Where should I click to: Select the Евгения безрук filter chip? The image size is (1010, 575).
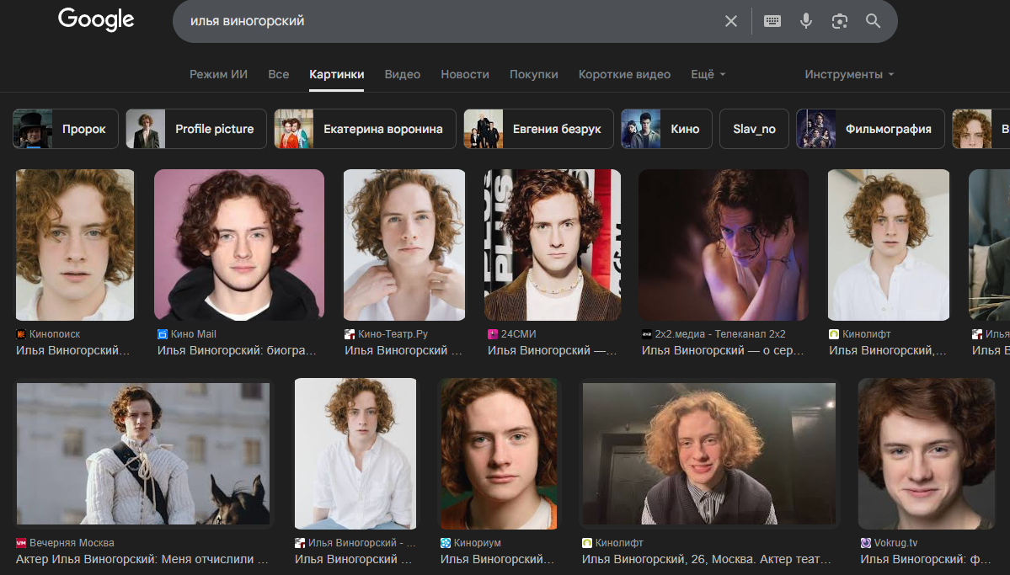tap(538, 129)
